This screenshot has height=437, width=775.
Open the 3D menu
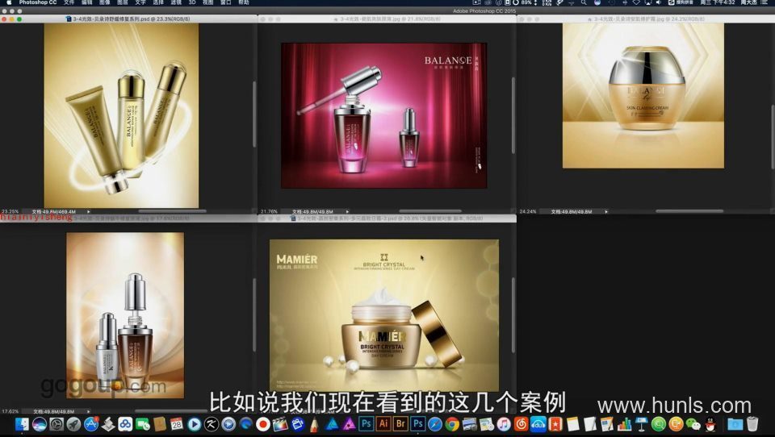coord(192,2)
